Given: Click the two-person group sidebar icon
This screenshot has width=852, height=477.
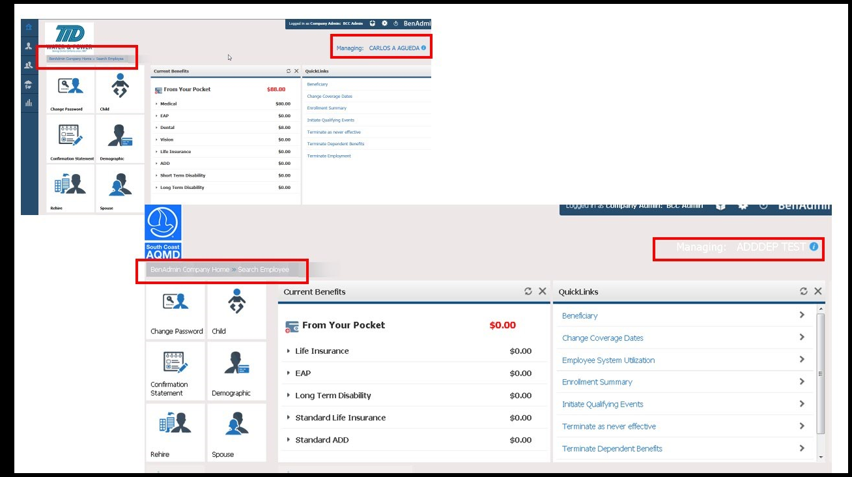Looking at the screenshot, I should pos(29,65).
